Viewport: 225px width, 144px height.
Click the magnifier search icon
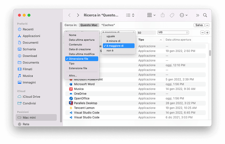pos(205,15)
